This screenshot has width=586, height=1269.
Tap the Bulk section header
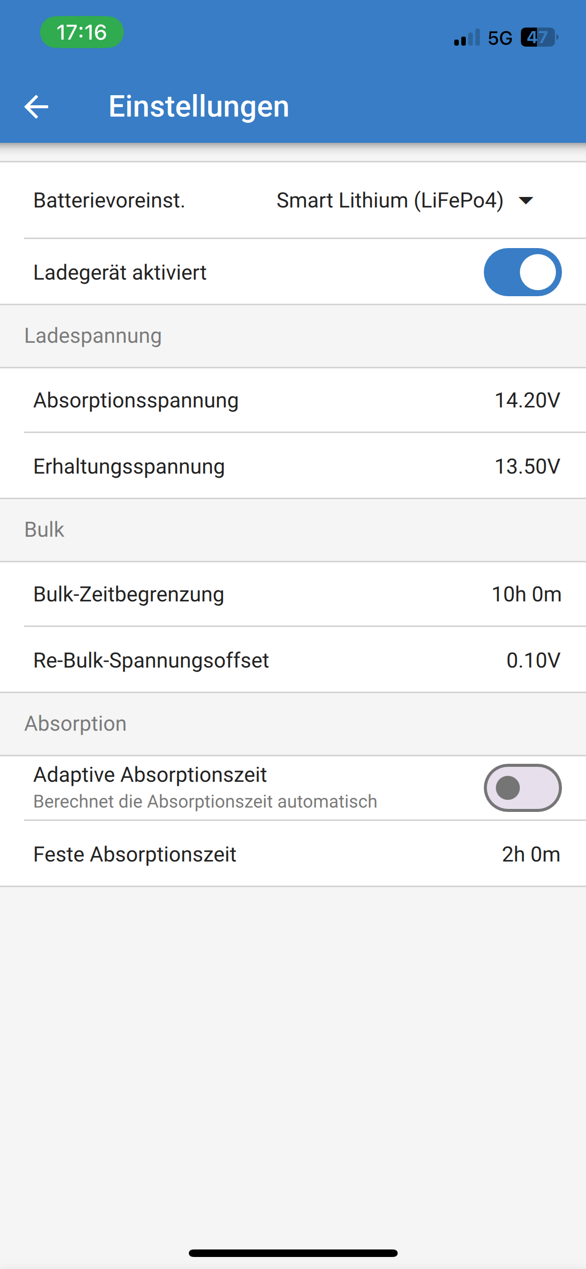(x=45, y=530)
